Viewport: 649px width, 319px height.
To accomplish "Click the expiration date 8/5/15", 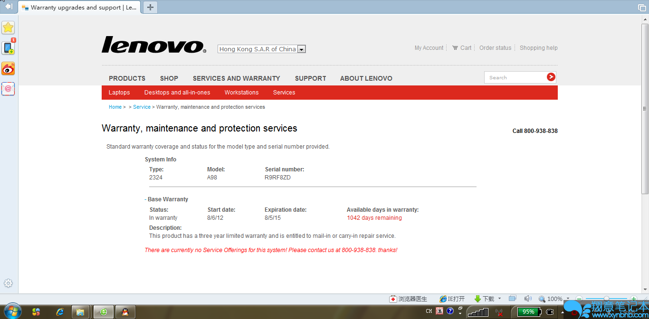I will pos(273,218).
